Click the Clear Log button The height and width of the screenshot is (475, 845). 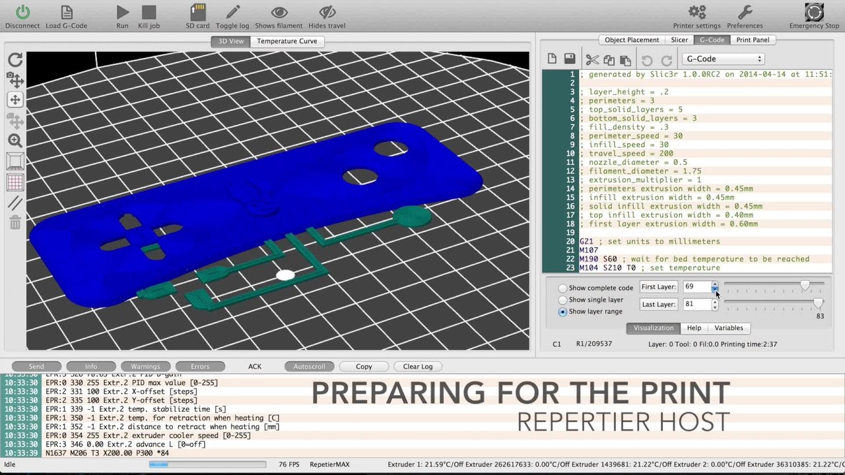tap(417, 366)
